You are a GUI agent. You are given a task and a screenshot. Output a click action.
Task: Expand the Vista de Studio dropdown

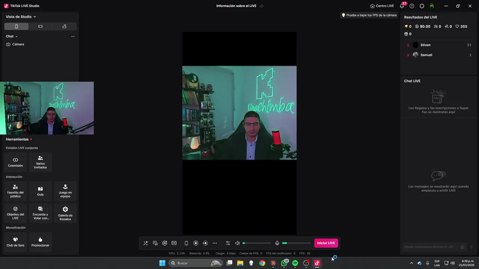tap(21, 17)
